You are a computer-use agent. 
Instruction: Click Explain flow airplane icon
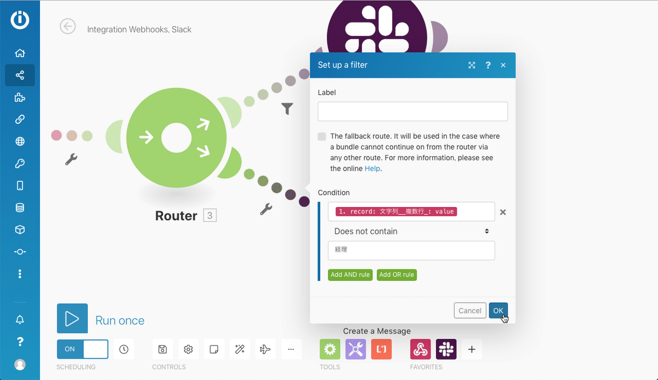(x=265, y=349)
